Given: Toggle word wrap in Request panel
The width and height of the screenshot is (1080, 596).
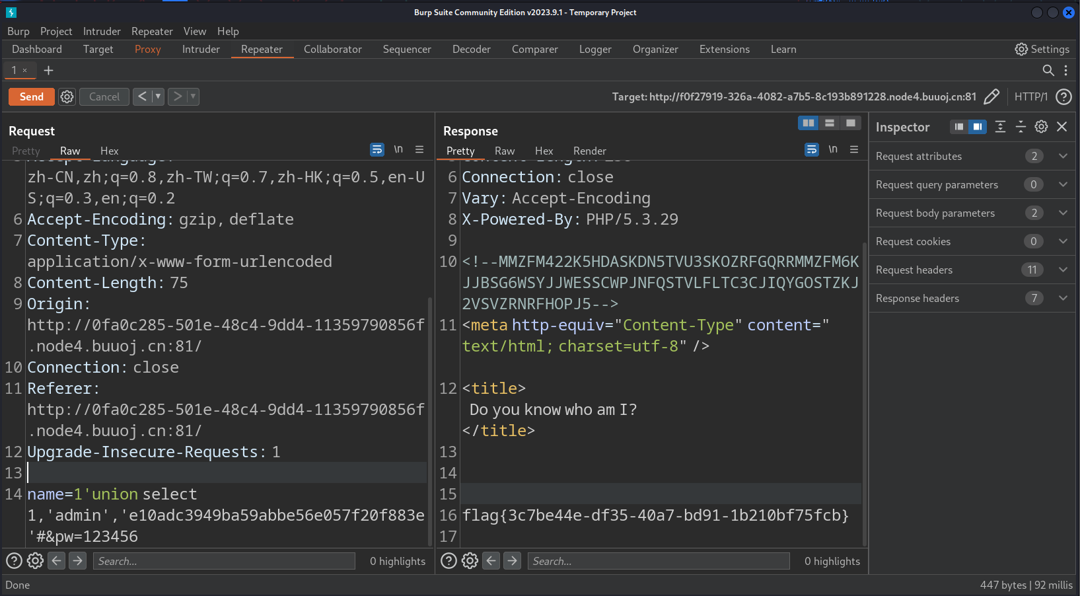Looking at the screenshot, I should coord(377,150).
